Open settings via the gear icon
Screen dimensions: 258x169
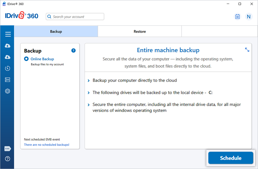click(8, 91)
